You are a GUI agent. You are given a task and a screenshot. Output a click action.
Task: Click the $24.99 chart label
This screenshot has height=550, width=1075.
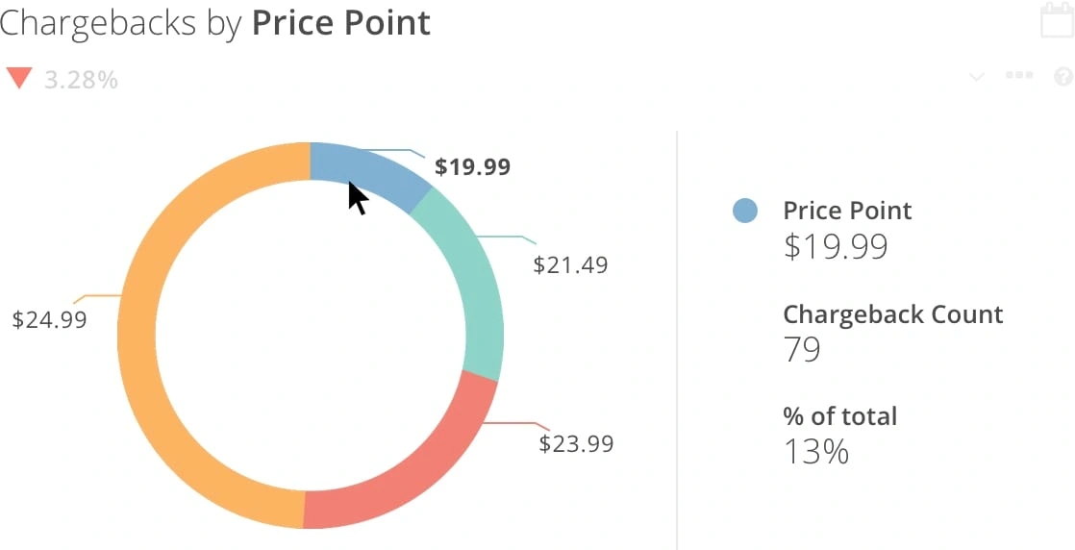point(49,319)
